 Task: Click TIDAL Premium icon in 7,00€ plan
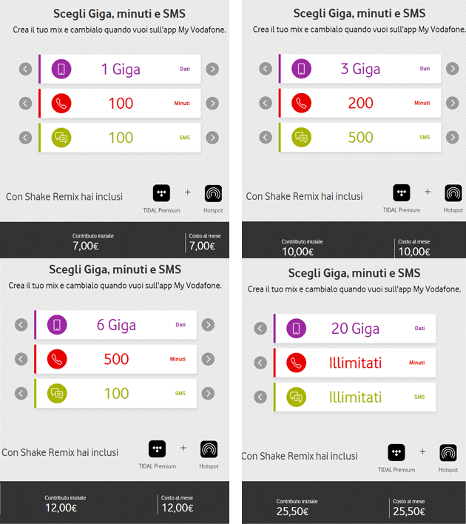[161, 193]
